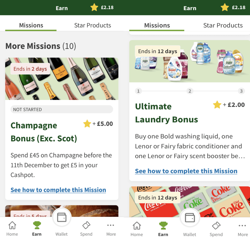Open the Wallet icon in right screen
The height and width of the screenshot is (241, 250).
190,218
